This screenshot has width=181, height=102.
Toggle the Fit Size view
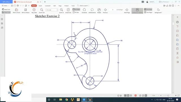point(76,12)
